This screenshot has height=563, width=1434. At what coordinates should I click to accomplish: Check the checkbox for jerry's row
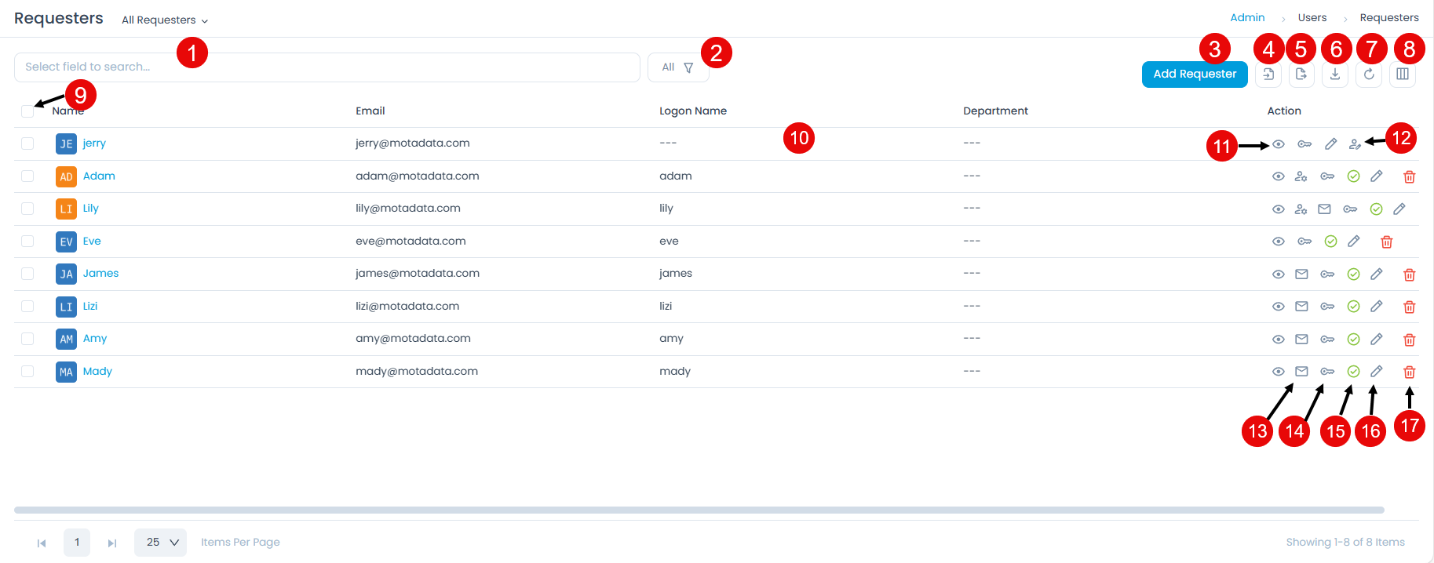click(27, 143)
